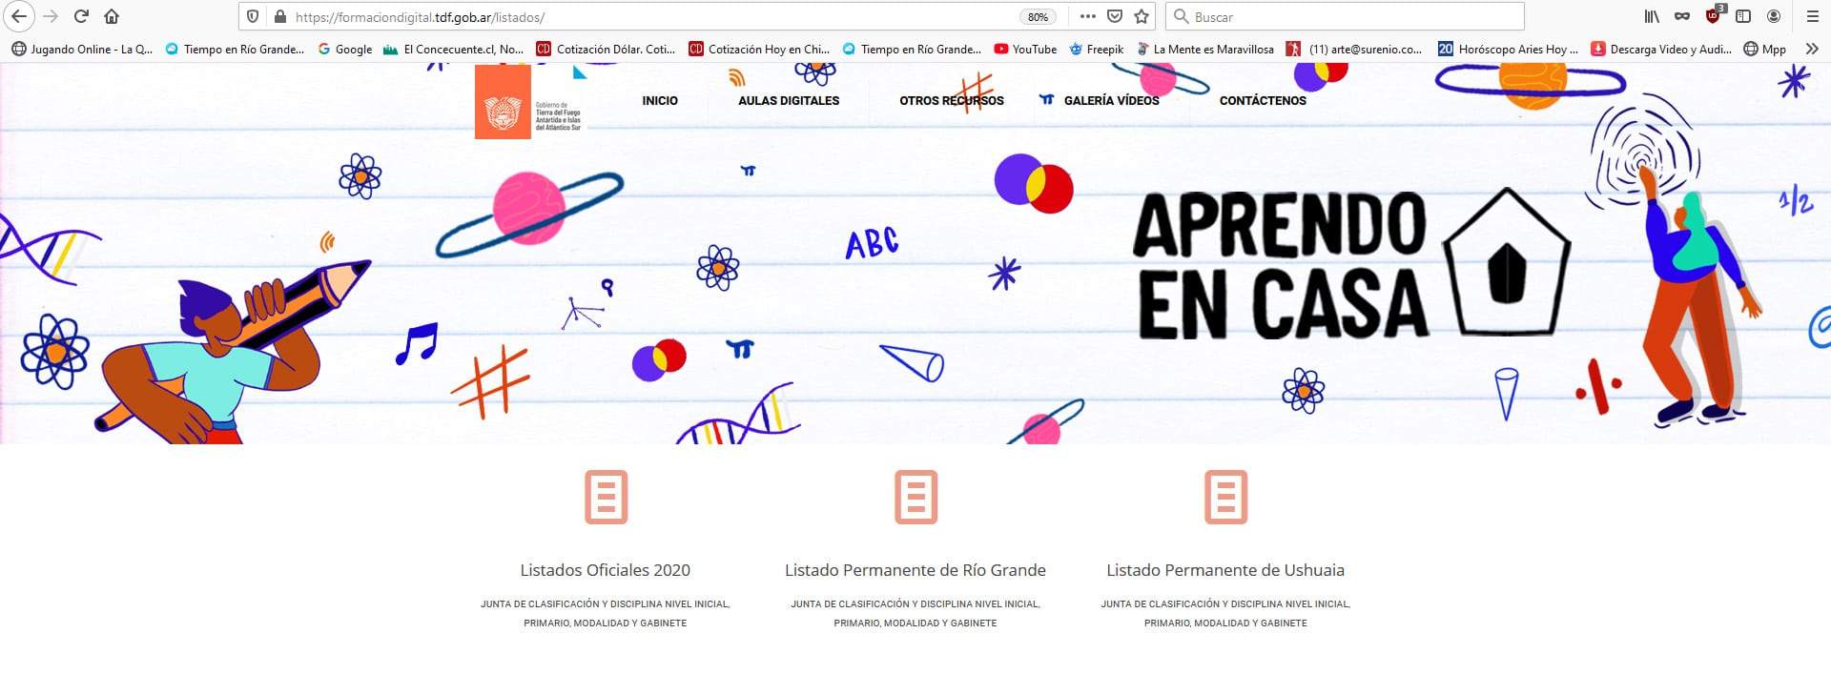Open the uBlock extension icon
Image resolution: width=1831 pixels, height=695 pixels.
[1714, 16]
